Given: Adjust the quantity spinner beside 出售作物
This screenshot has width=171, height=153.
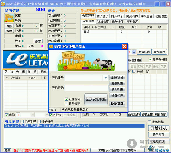Looking at the screenshot, I should [134, 52].
